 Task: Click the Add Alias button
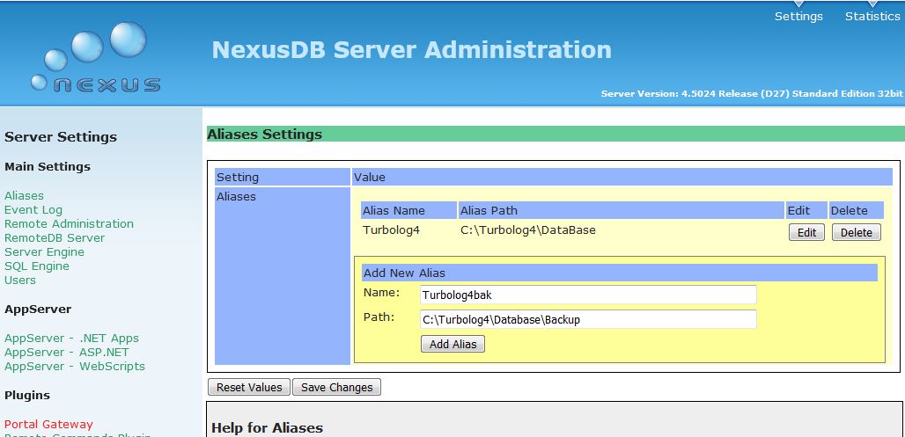[452, 344]
